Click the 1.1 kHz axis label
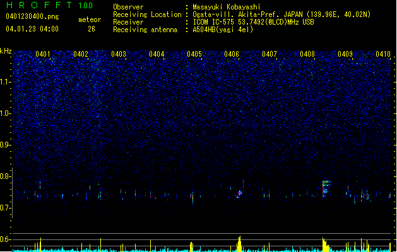Viewport: 397px width, 252px height. [x=6, y=82]
